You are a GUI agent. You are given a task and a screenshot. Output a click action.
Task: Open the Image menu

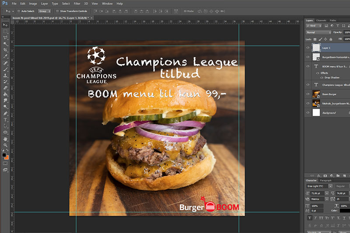click(x=33, y=3)
